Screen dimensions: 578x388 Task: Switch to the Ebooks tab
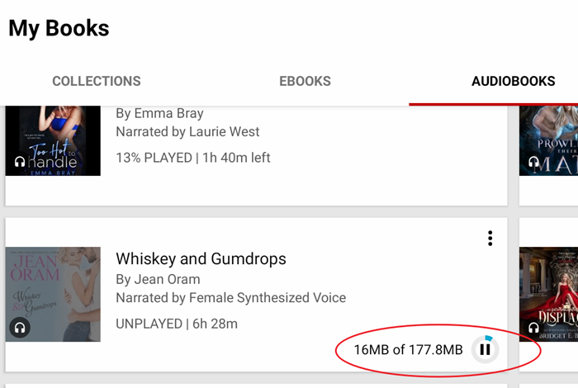pyautogui.click(x=305, y=81)
